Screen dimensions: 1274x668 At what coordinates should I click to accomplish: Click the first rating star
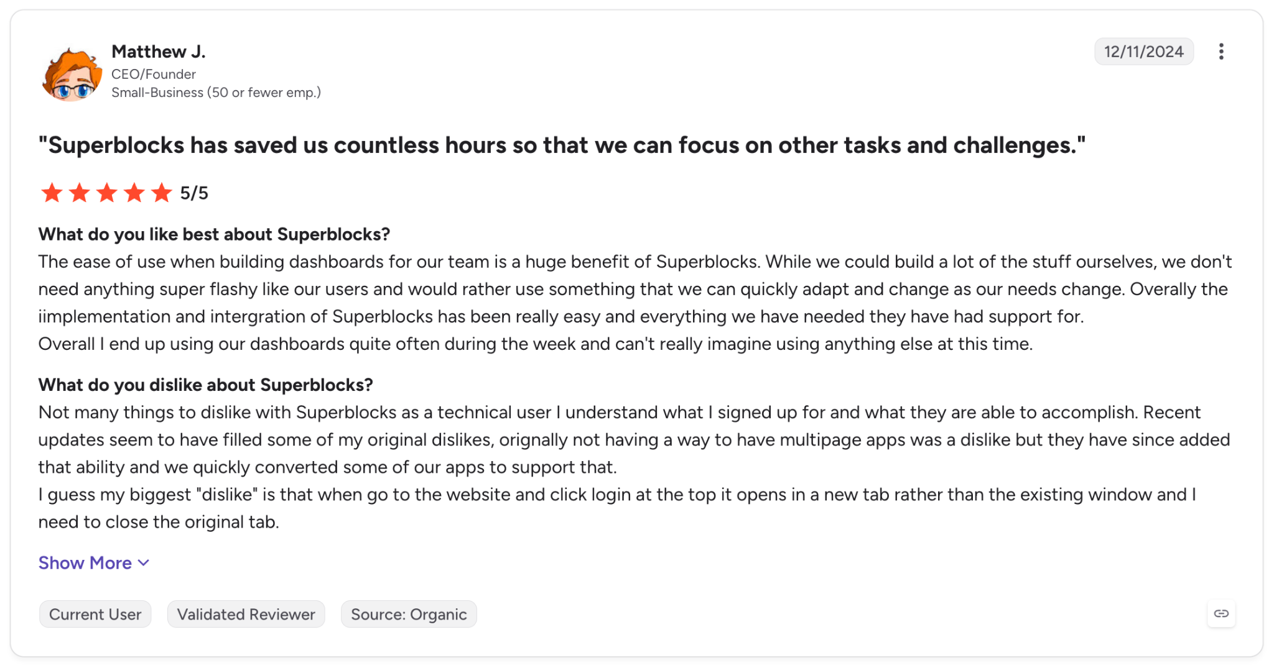(52, 193)
